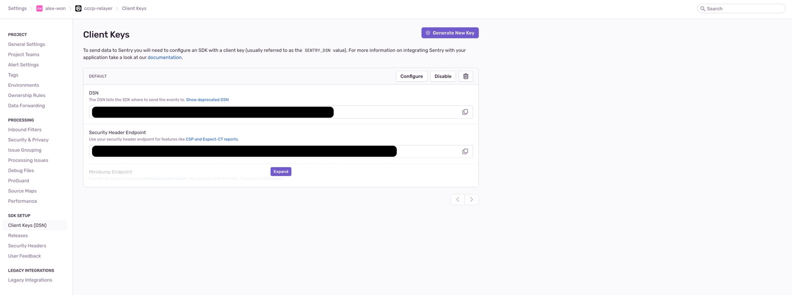This screenshot has height=295, width=792.
Task: Navigate to Settings in the breadcrumb
Action: 18,9
